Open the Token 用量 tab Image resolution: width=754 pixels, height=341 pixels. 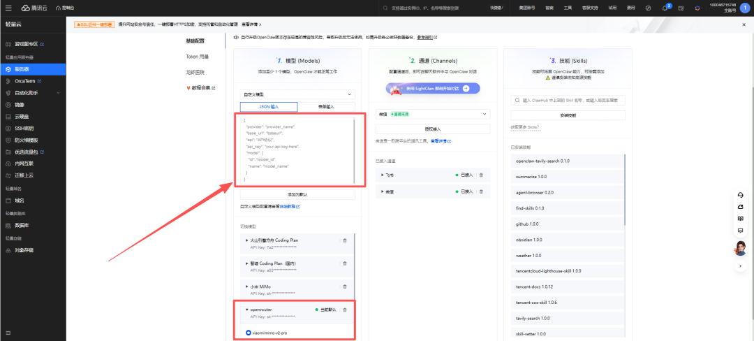197,56
